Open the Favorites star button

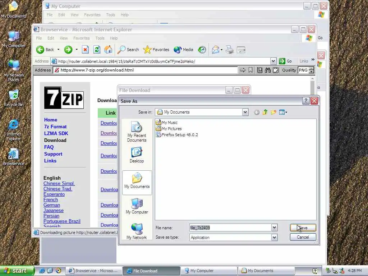(156, 50)
